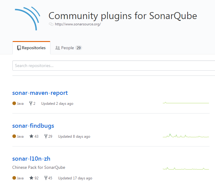The width and height of the screenshot is (215, 183).
Task: Click the link icon beside the organization URL
Action: click(51, 24)
